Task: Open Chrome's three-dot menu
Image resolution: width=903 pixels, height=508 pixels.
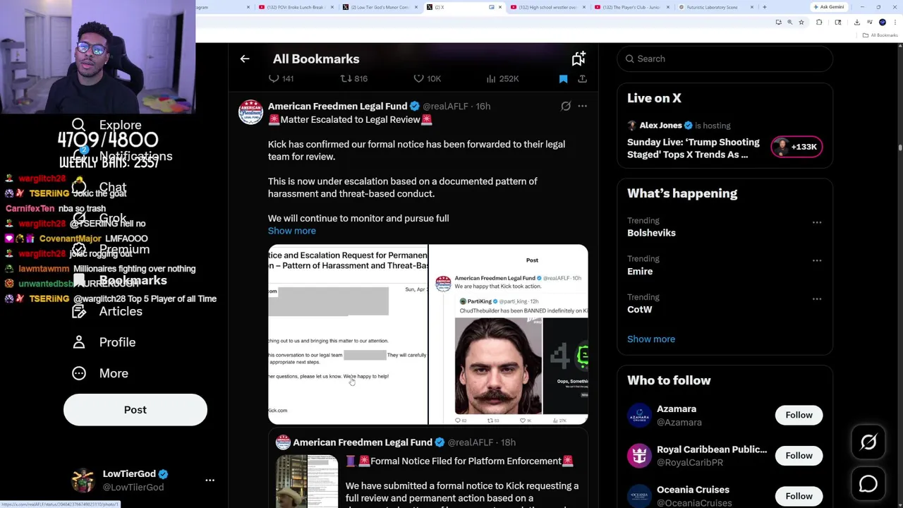Action: coord(895,23)
